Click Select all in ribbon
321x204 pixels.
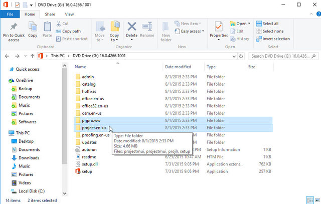[x=267, y=24]
